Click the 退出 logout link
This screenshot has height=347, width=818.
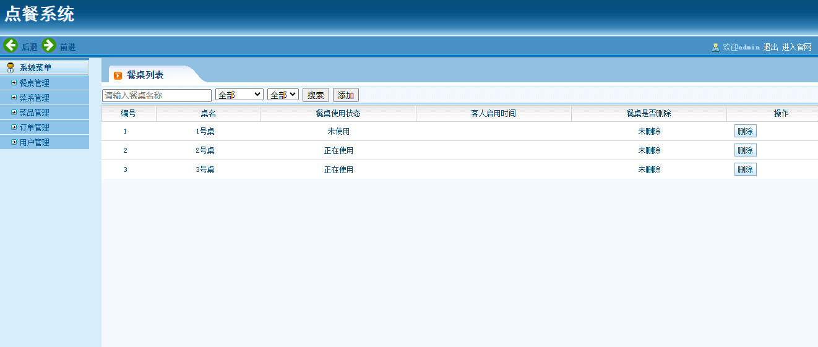(x=770, y=47)
